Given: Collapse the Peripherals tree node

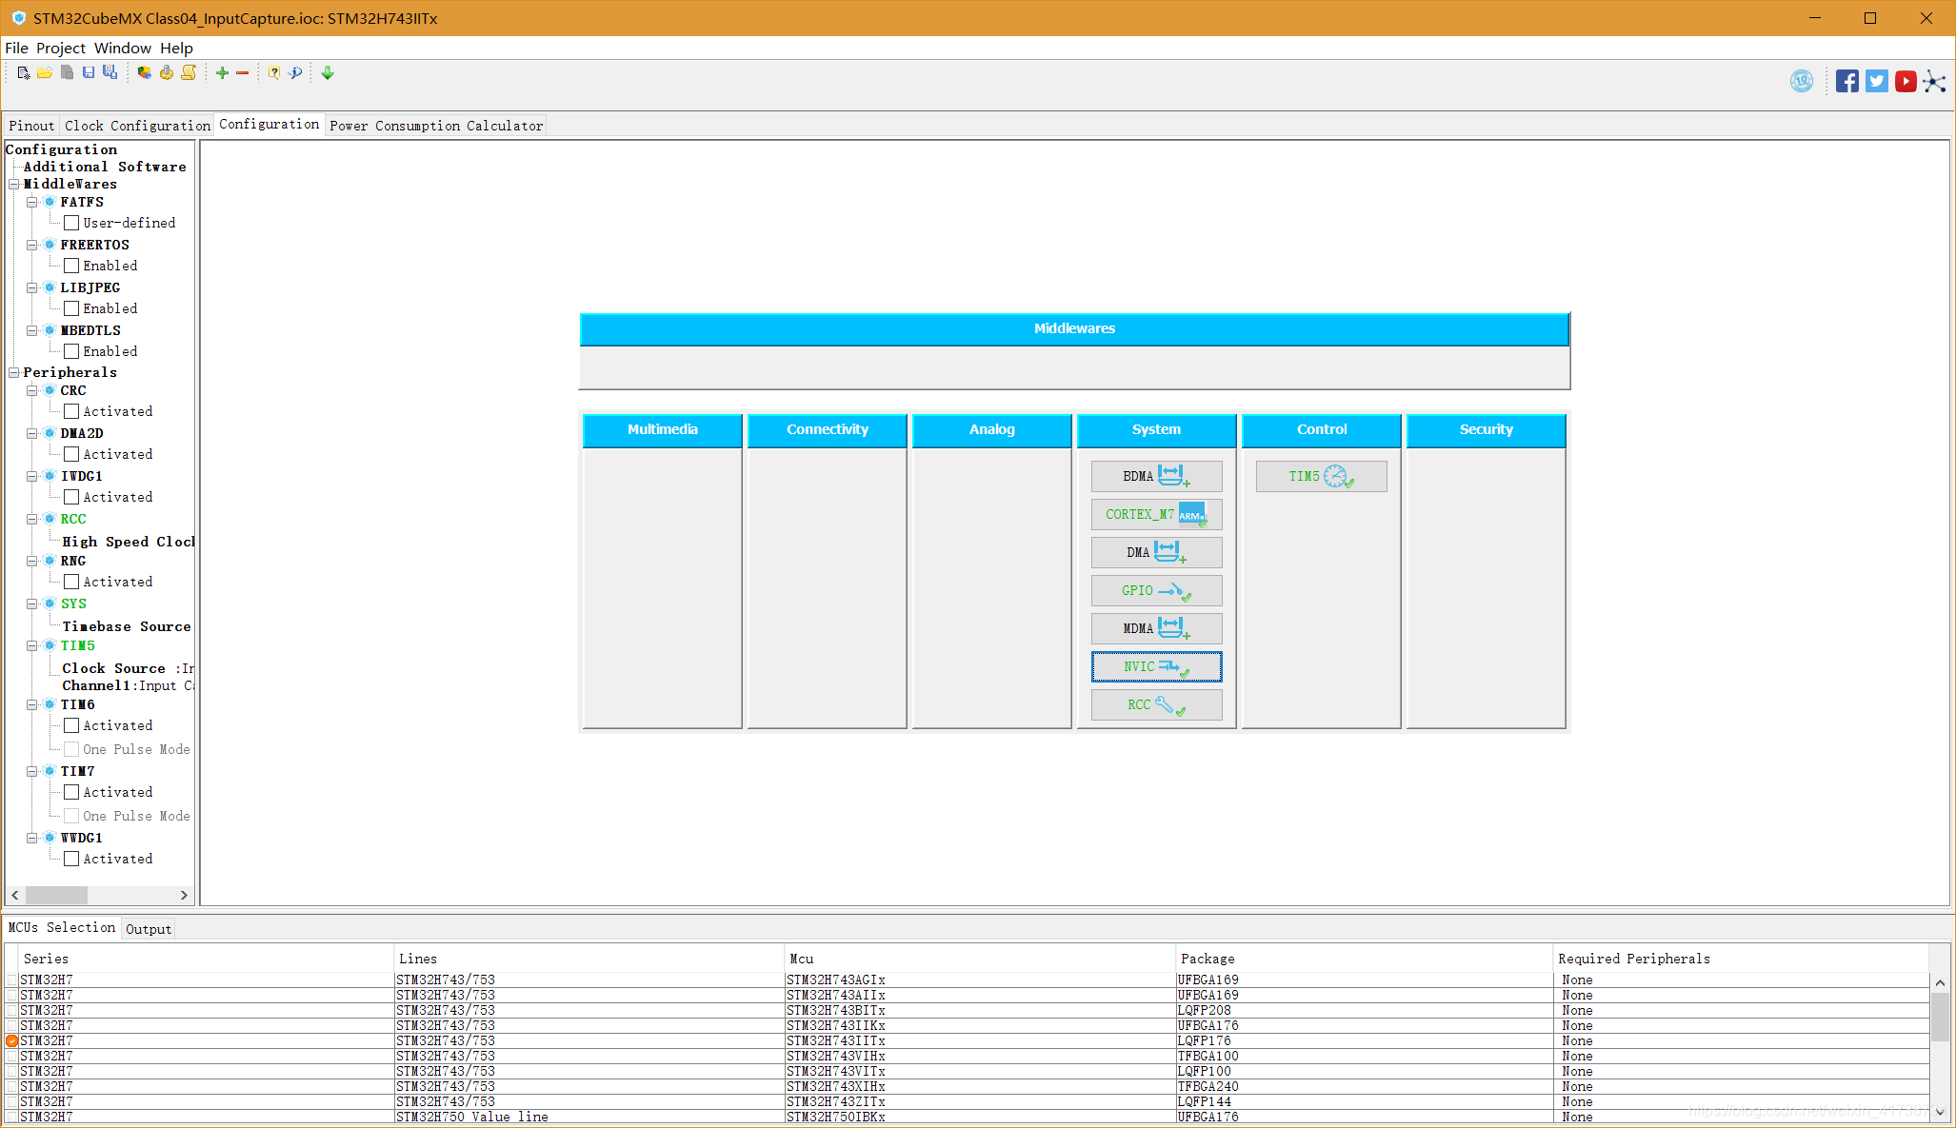Looking at the screenshot, I should 14,372.
